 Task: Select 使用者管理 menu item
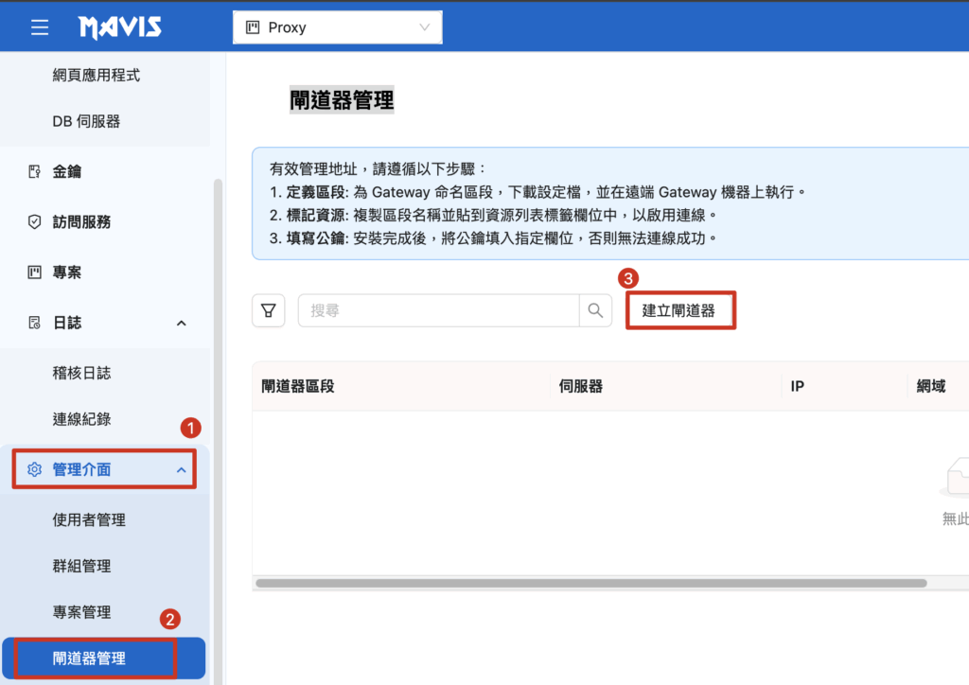click(x=89, y=519)
